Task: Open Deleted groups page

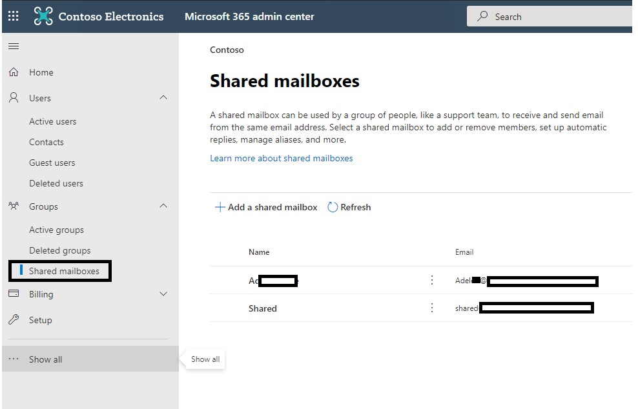Action: point(60,250)
